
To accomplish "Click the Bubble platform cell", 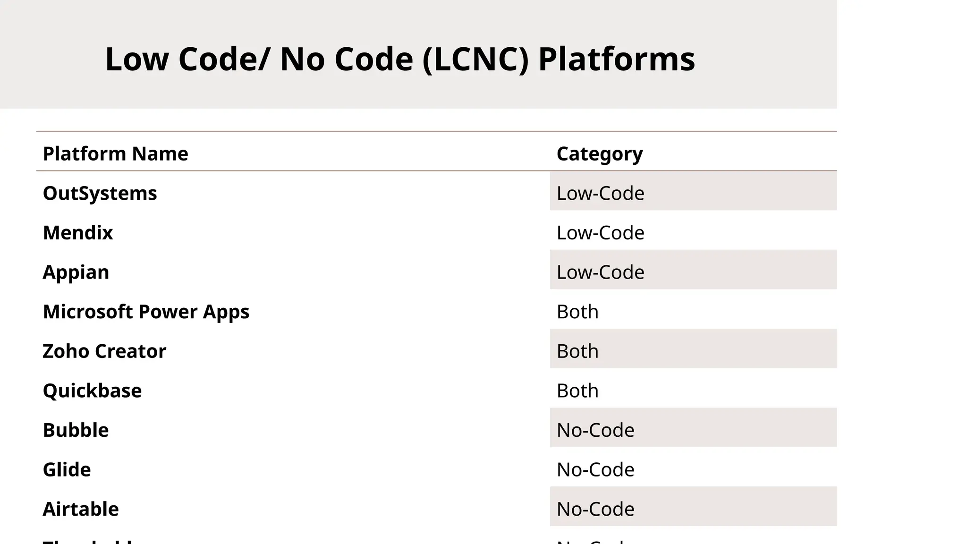I will (76, 430).
